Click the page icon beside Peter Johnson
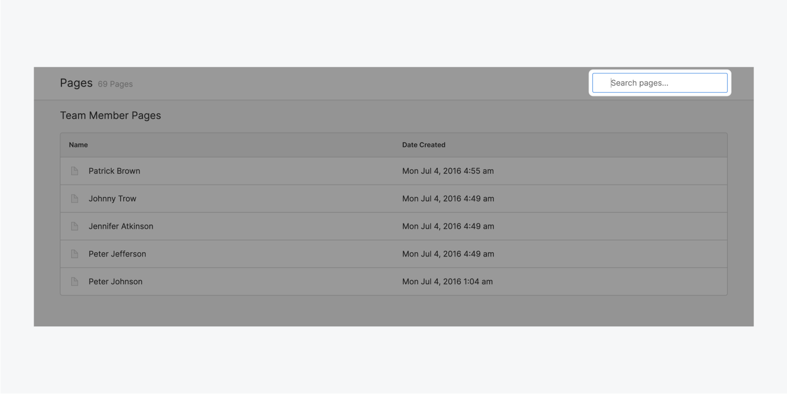The width and height of the screenshot is (787, 394). [74, 281]
